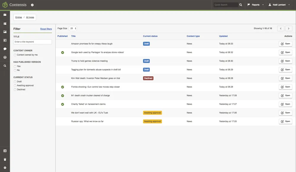The image size is (296, 172).
Task: Open the Tagging plan domestic abuse entry
Action: (x=285, y=70)
